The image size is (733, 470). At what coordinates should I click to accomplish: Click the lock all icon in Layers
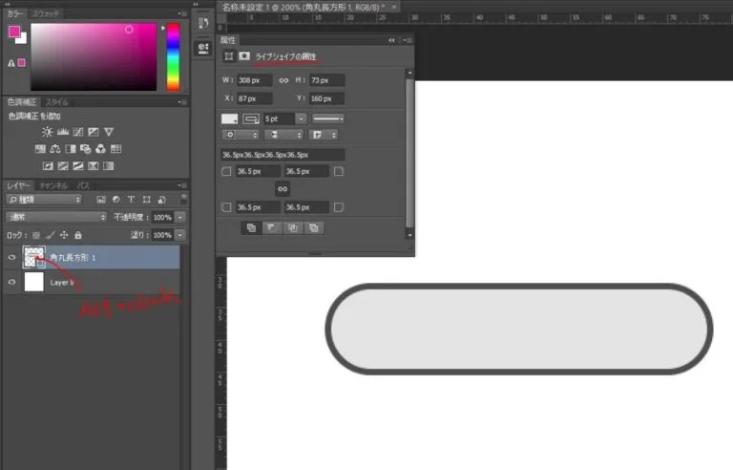(78, 235)
